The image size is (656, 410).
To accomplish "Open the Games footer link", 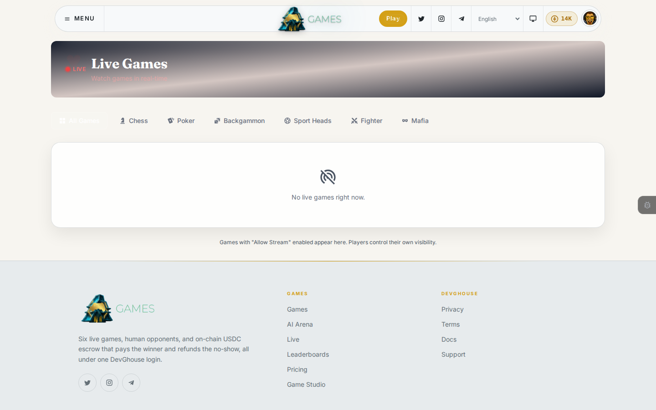I will click(297, 309).
